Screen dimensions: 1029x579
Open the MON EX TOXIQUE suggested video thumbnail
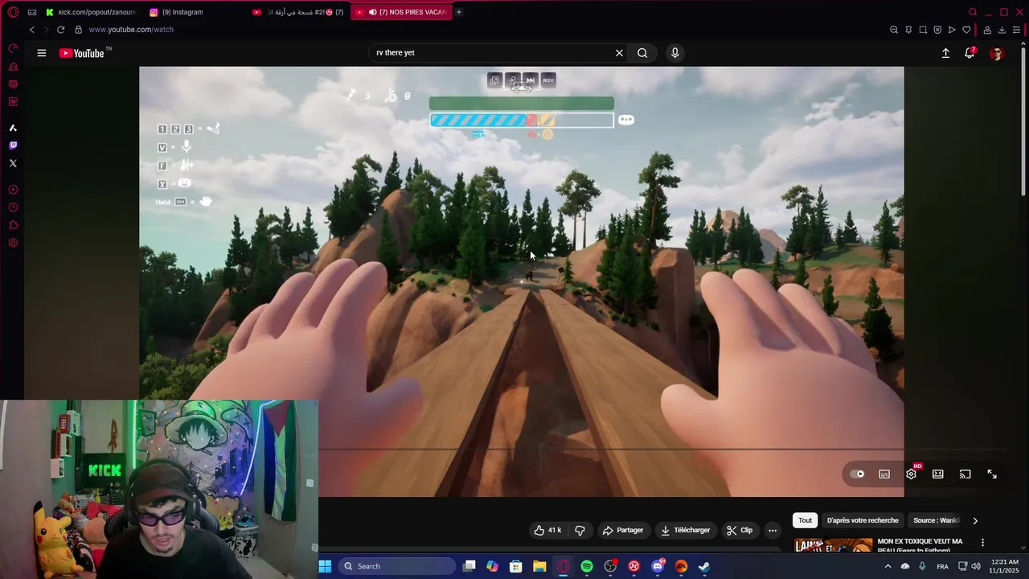coord(833,546)
